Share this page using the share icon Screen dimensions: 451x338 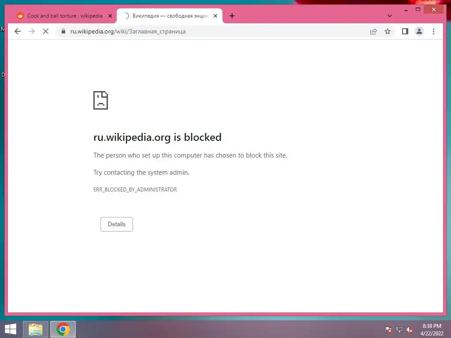pos(373,31)
